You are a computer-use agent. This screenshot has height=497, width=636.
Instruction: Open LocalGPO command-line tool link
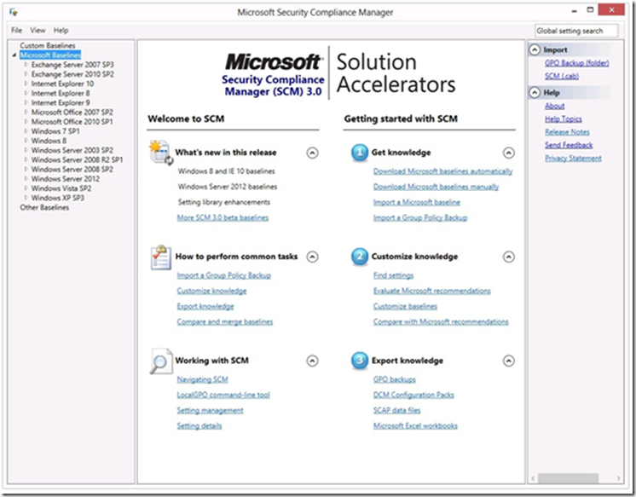click(x=223, y=395)
